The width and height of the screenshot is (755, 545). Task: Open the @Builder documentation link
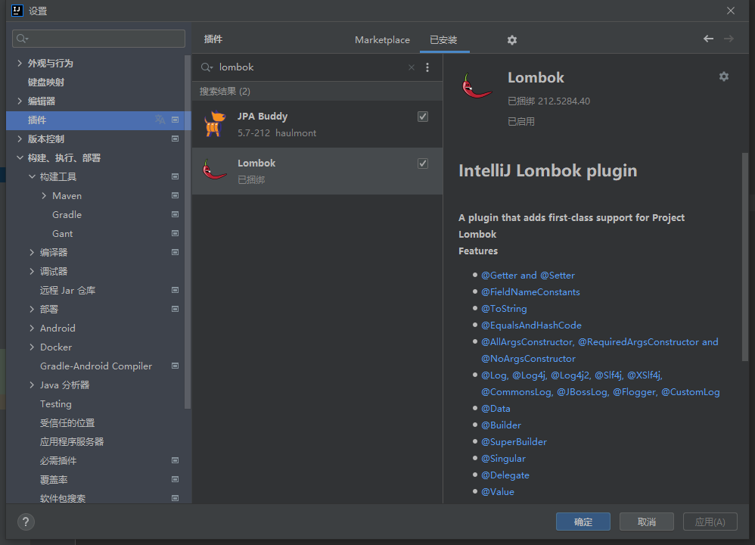[501, 425]
